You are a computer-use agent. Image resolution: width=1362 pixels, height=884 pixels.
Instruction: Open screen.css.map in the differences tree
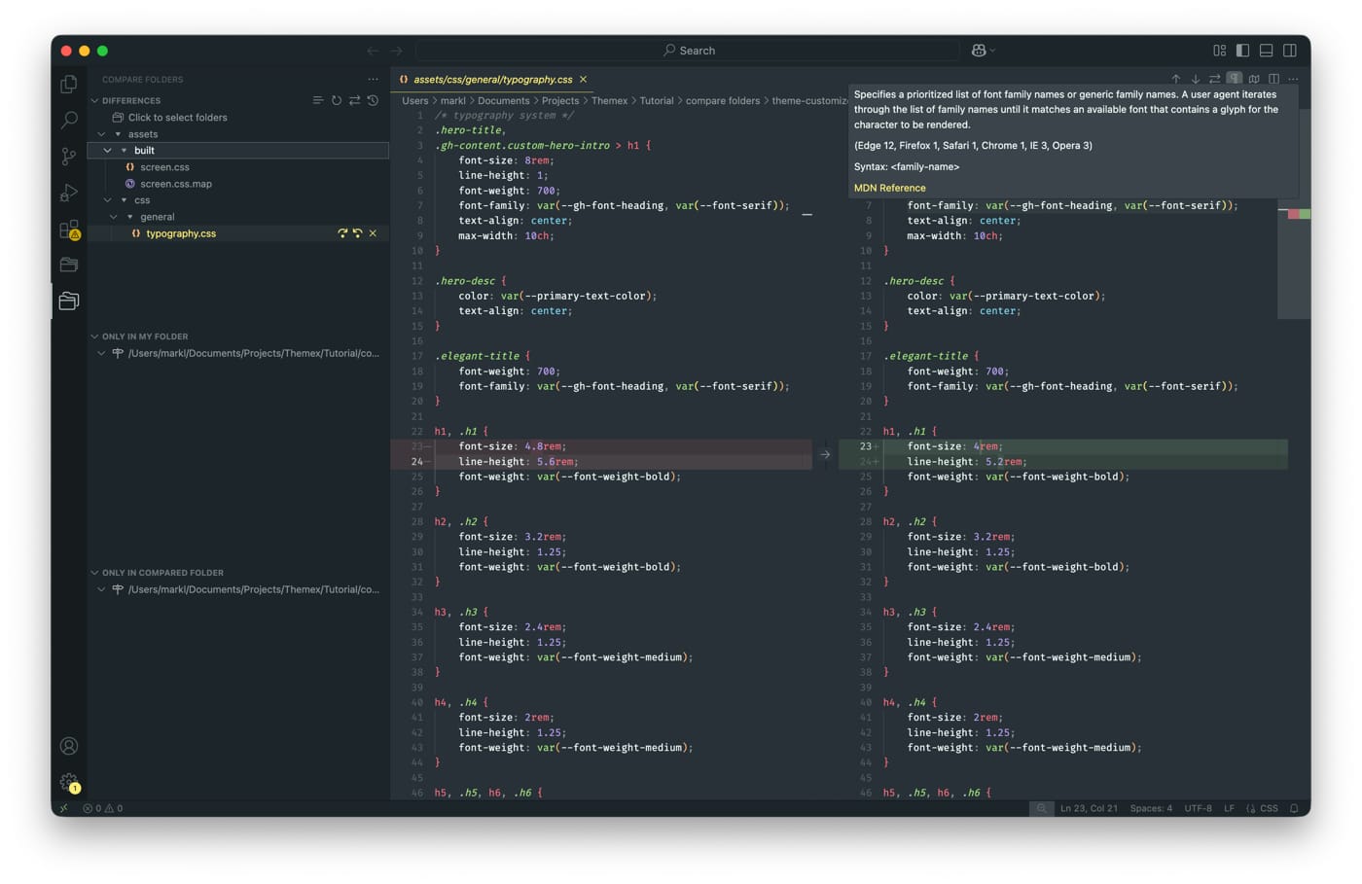pyautogui.click(x=175, y=184)
